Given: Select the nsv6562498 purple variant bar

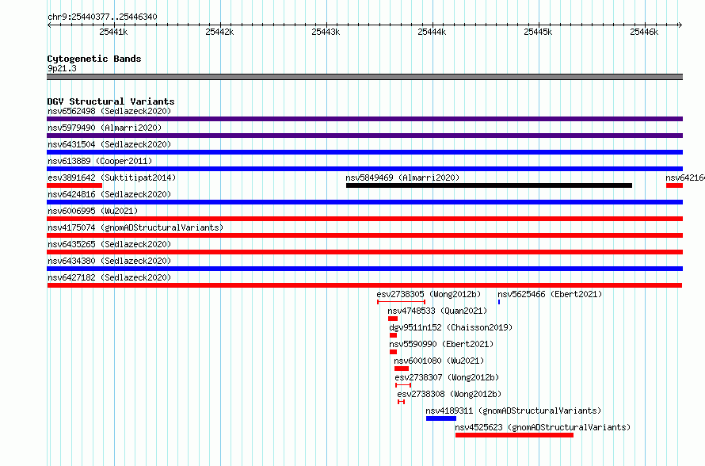Looking at the screenshot, I should click(364, 119).
